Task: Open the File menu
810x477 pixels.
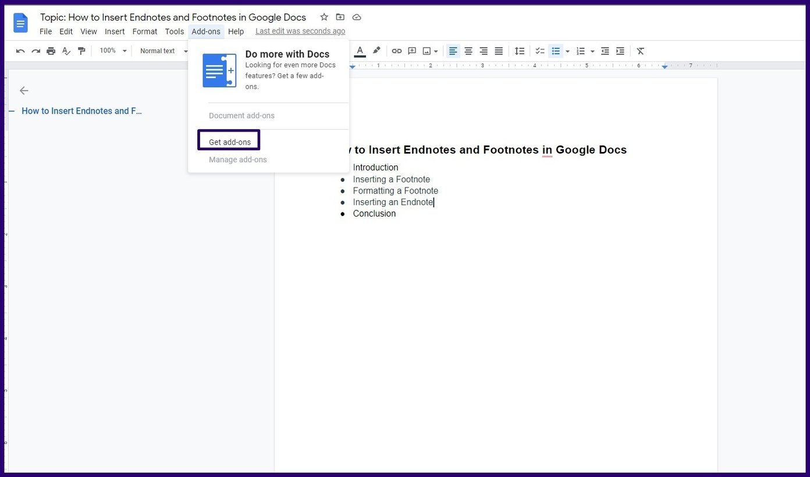Action: (46, 31)
